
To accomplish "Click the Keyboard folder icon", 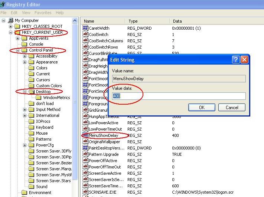I will 31,127.
